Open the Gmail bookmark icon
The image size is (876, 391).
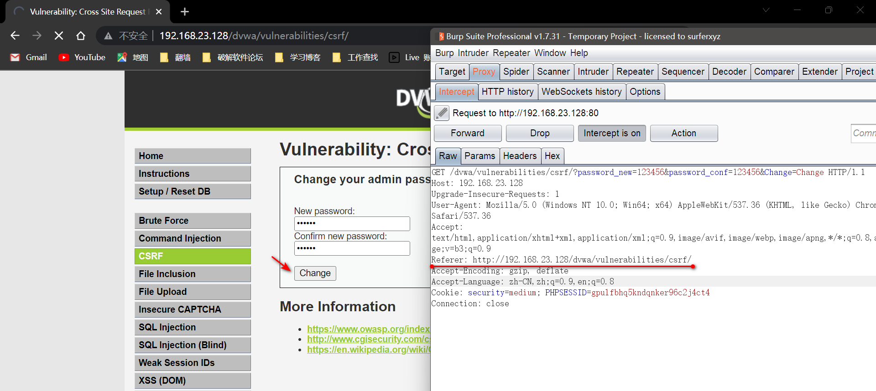pos(15,57)
